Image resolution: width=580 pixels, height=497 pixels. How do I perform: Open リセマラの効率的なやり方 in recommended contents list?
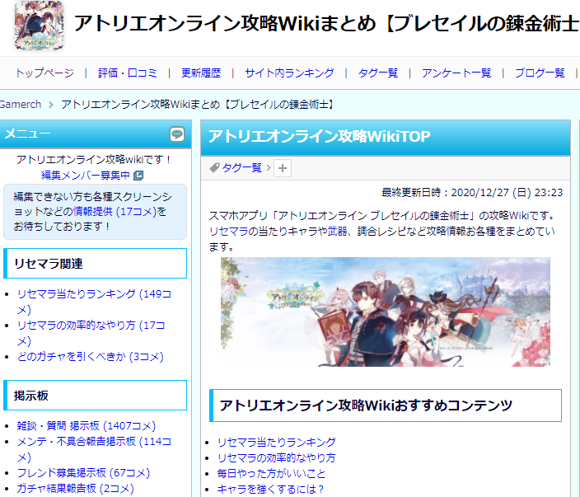tap(276, 457)
